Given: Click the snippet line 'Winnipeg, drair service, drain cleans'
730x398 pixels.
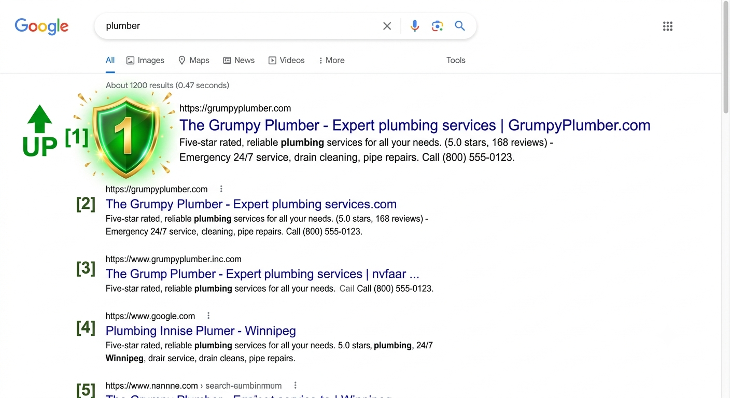Looking at the screenshot, I should pos(201,359).
